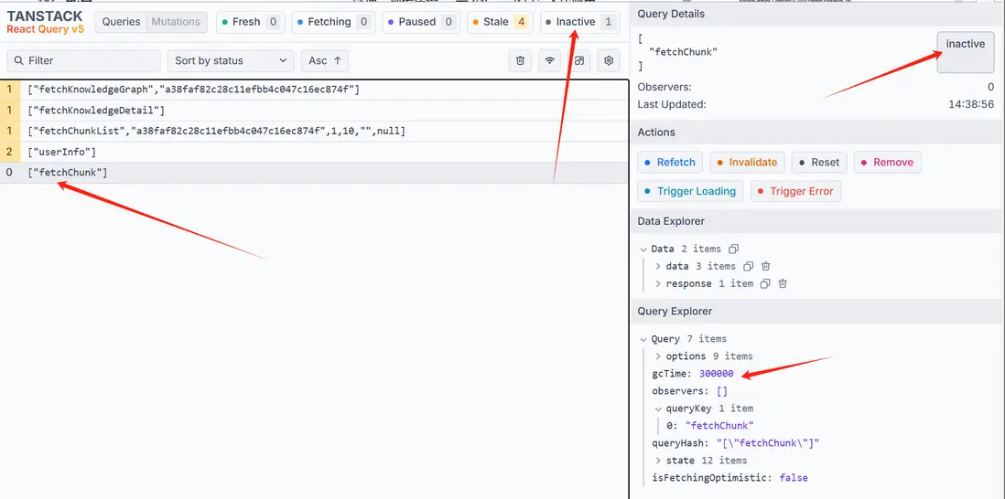Copy the data 3 items entry
Image resolution: width=1005 pixels, height=499 pixels.
click(x=748, y=266)
